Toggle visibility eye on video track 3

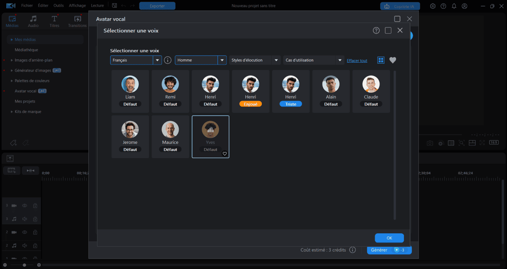coord(25,206)
